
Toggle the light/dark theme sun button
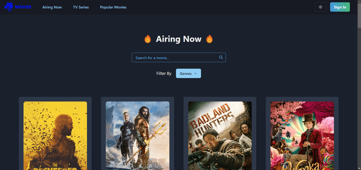(320, 7)
